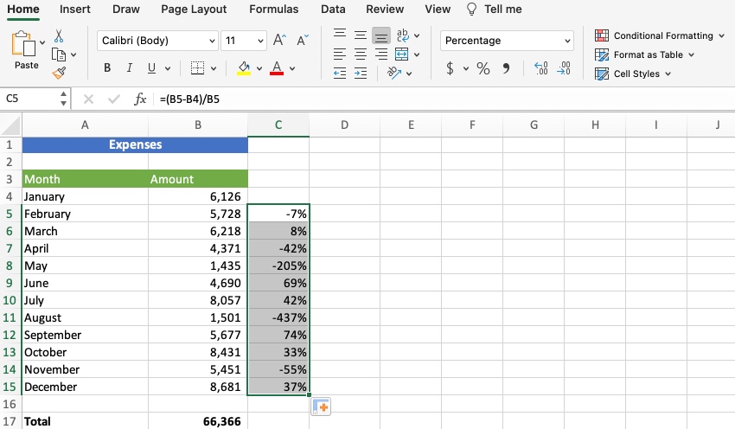Expand the Paste options arrow
735x429 pixels.
[x=42, y=42]
